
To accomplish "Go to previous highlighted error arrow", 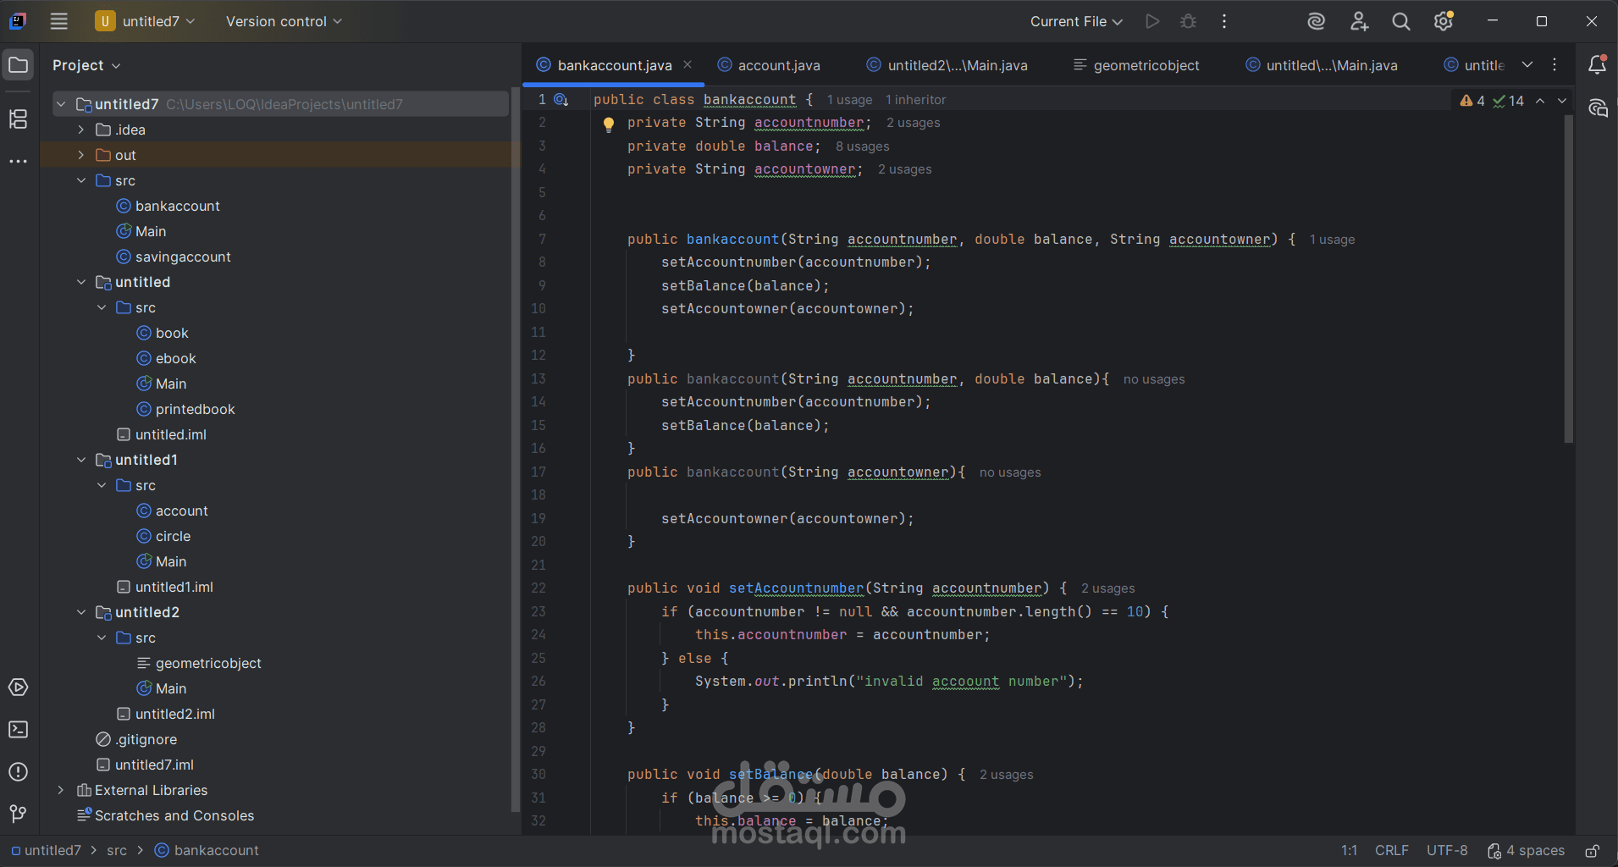I will (x=1540, y=101).
